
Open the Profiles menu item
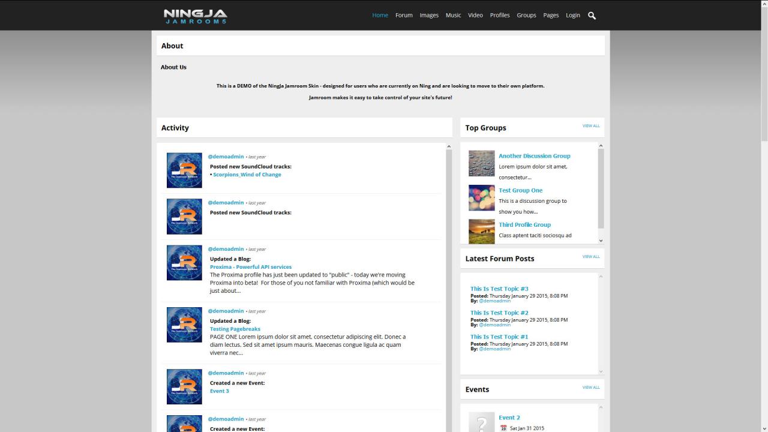pyautogui.click(x=500, y=15)
